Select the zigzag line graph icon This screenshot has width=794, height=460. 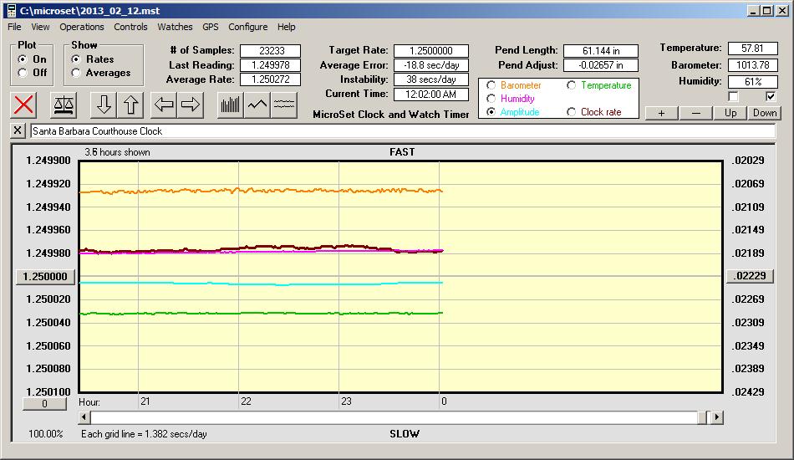click(257, 105)
